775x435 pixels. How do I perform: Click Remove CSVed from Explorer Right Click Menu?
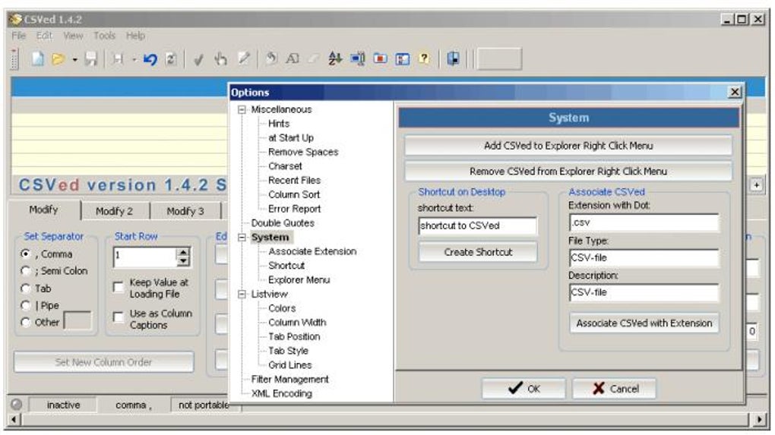click(x=568, y=172)
